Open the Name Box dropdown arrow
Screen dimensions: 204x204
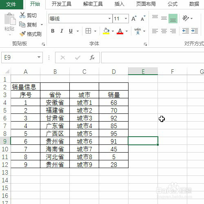click(x=39, y=57)
